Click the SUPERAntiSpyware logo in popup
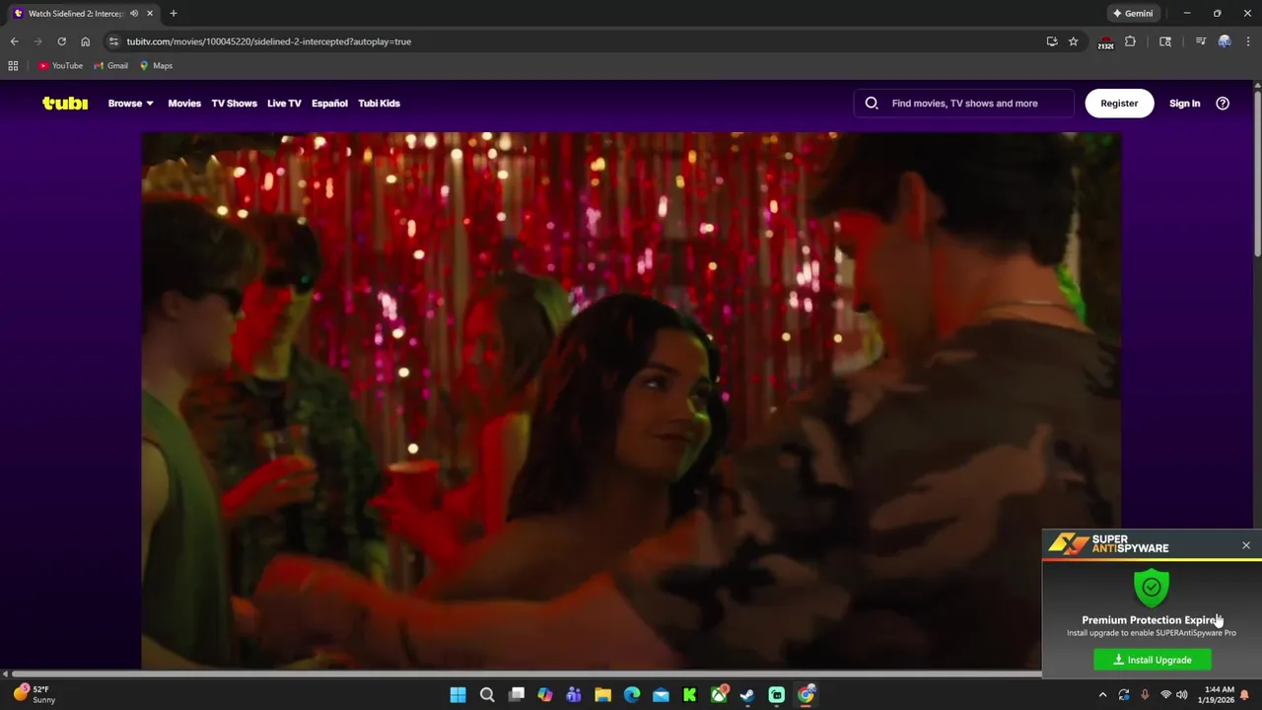Image resolution: width=1262 pixels, height=710 pixels. tap(1108, 544)
